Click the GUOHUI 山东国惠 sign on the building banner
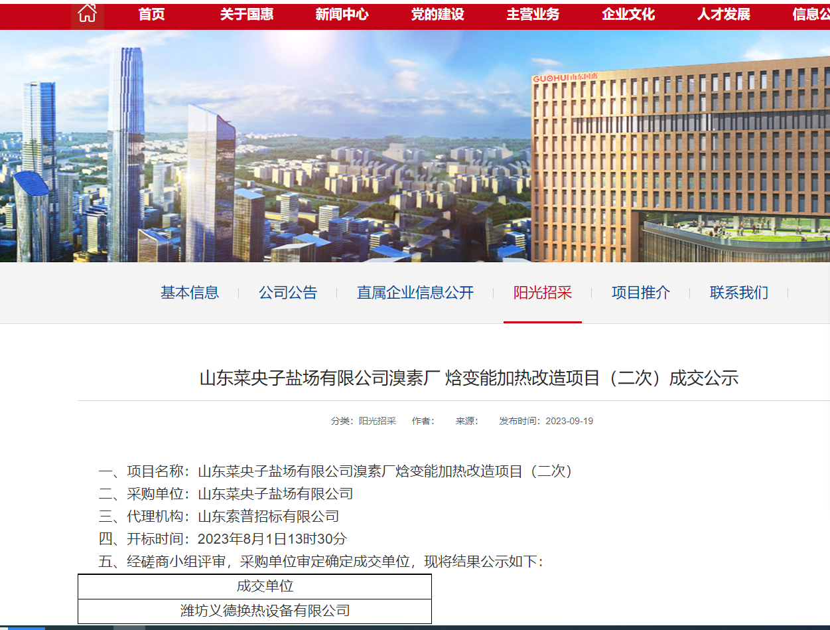Image resolution: width=830 pixels, height=630 pixels. tap(565, 78)
